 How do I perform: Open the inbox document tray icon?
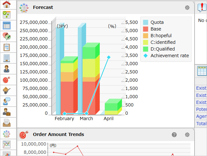tap(6, 123)
